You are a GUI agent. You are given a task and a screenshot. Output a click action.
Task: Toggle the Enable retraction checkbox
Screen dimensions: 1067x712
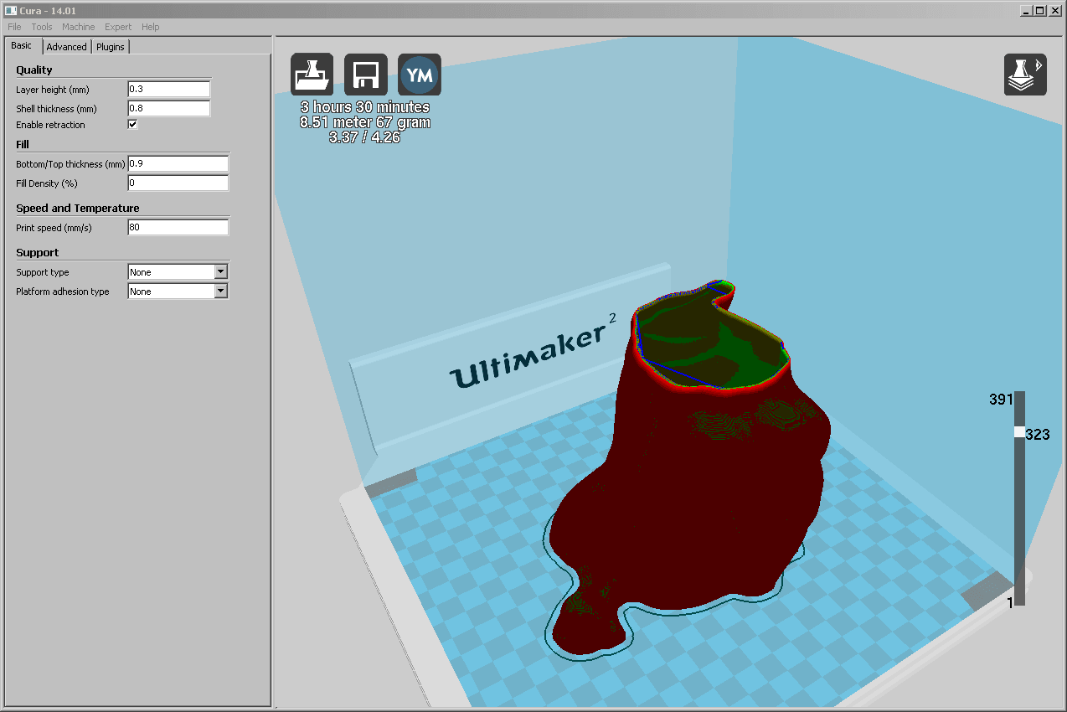132,125
